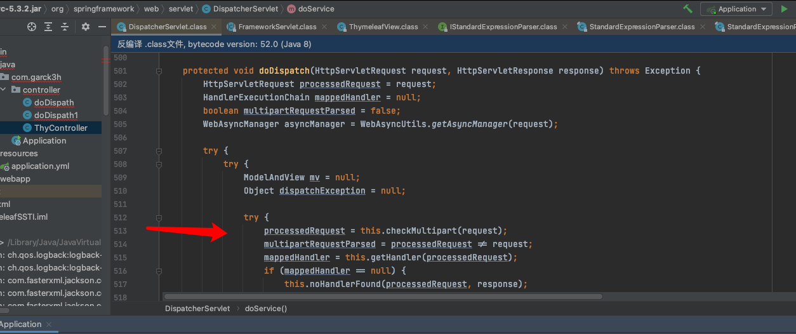Click the controller package folder icon
This screenshot has height=334, width=796.
[x=16, y=90]
